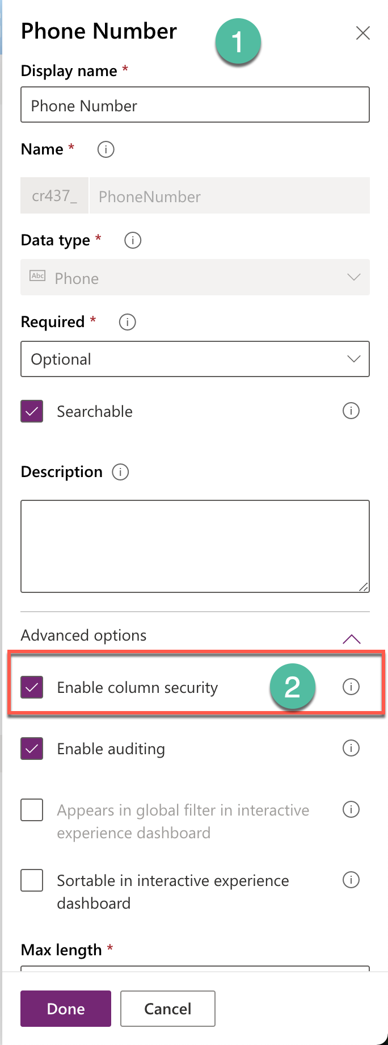Click into the Display name text field

pos(195,104)
